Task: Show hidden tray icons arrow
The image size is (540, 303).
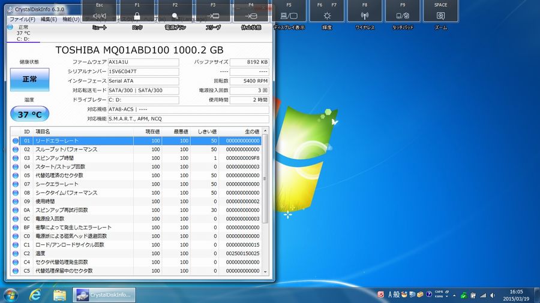Action: [454, 295]
